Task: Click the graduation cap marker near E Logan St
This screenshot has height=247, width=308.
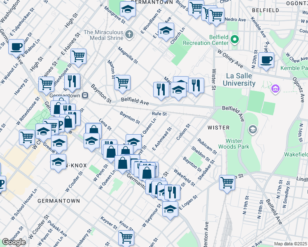Action: coord(170,210)
